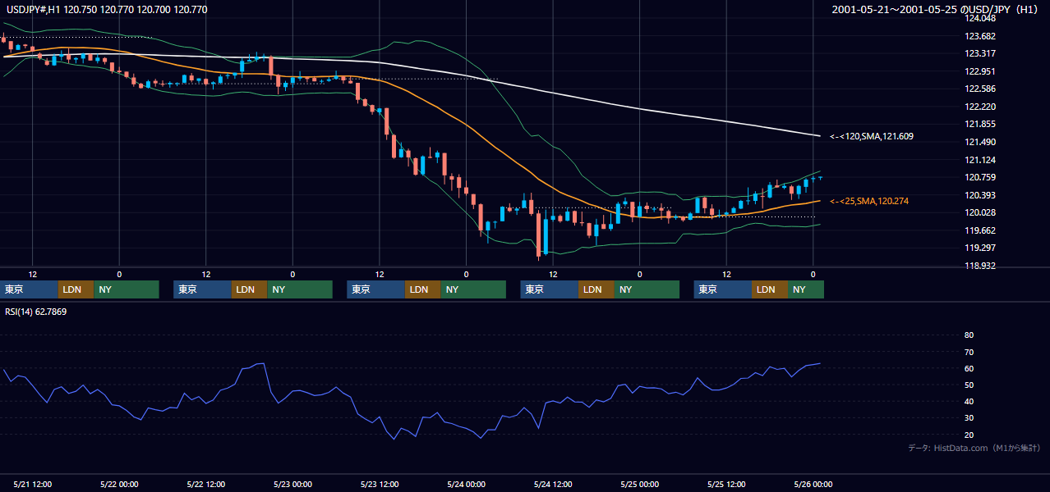Screen dimensions: 1050x492
Task: Click RSI scale level 80
Action: click(x=969, y=335)
